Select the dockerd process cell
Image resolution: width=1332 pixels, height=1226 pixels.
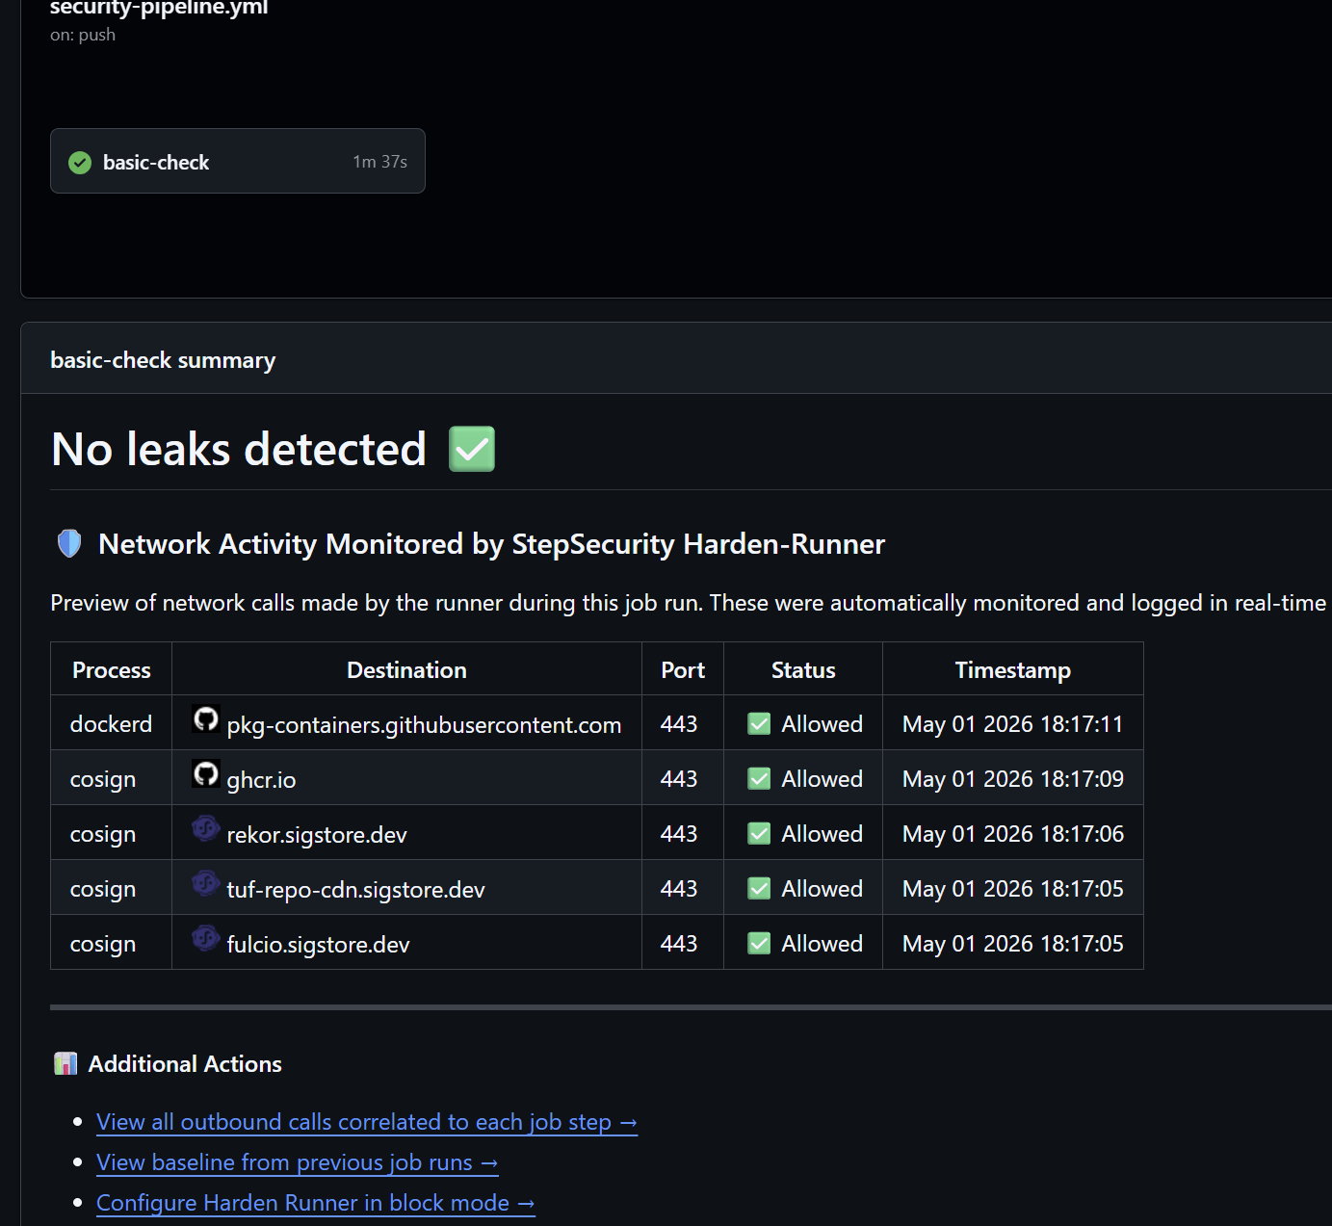(x=112, y=723)
